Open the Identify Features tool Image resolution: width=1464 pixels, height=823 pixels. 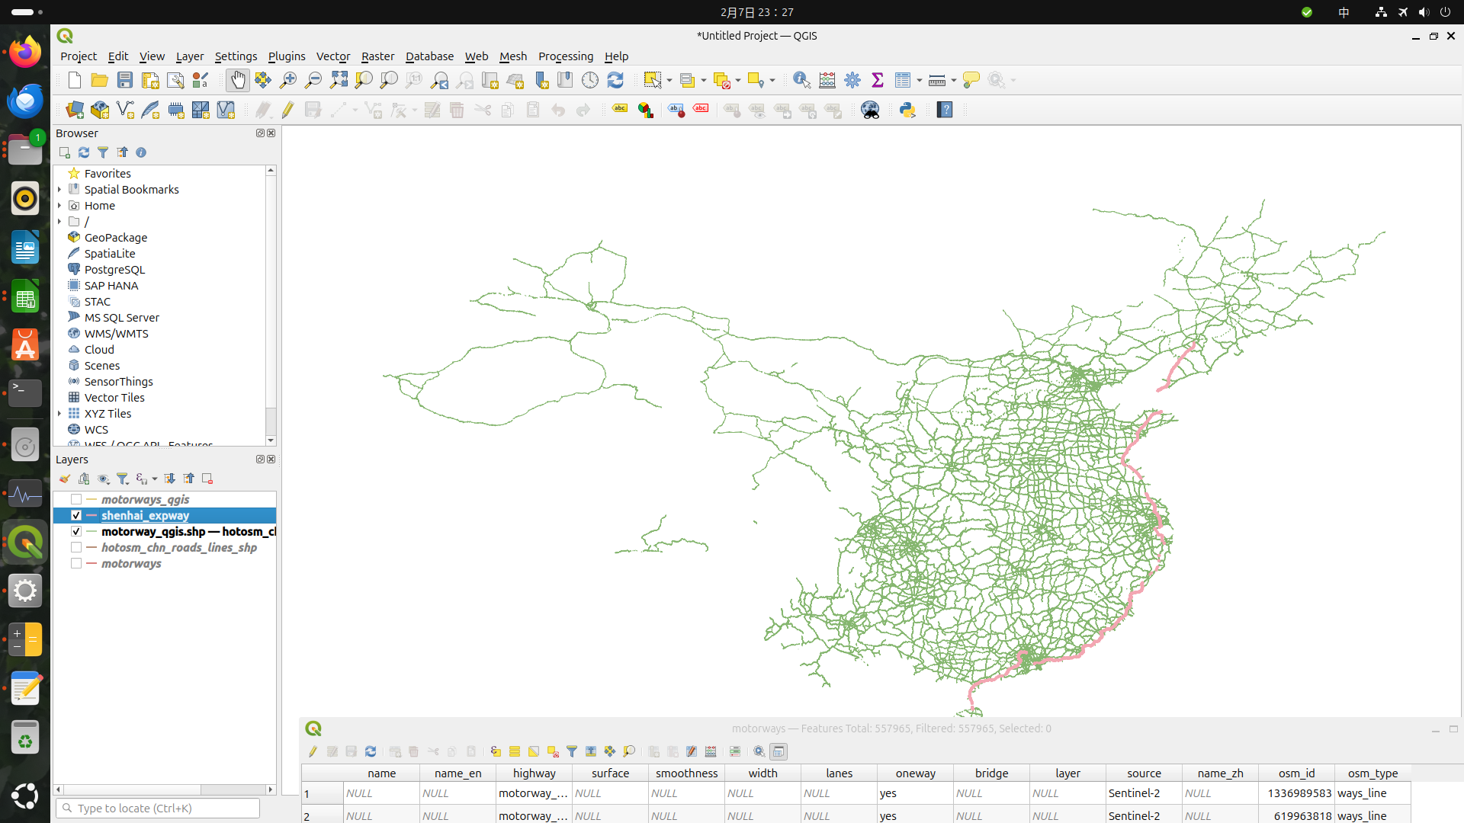point(801,80)
